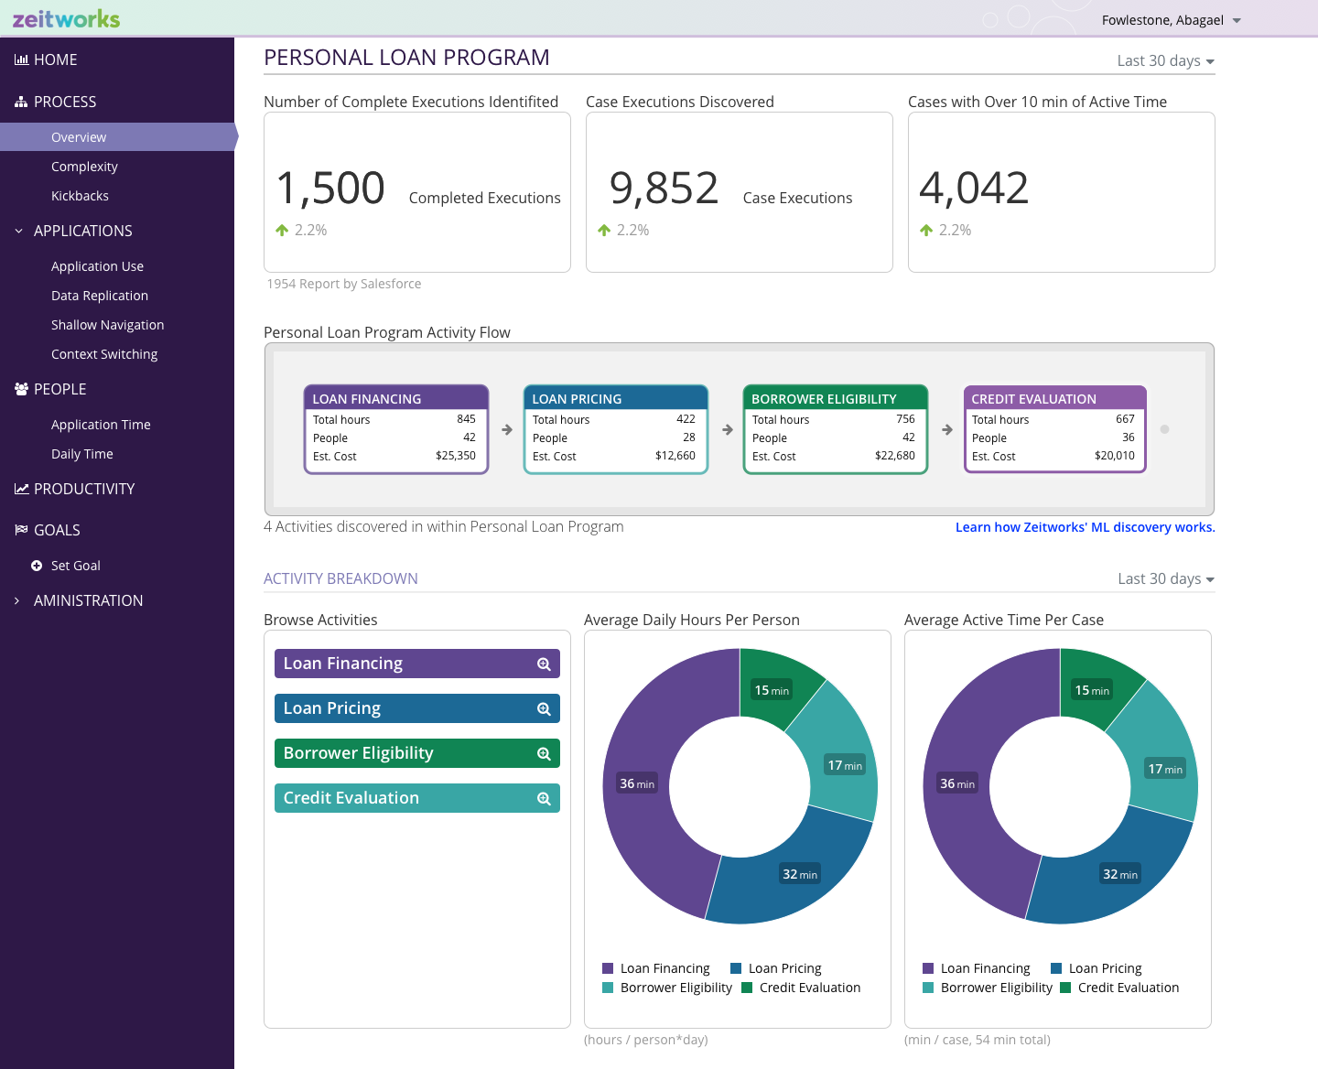Click the plus icon beside Set Goal
Screen dimensions: 1318x1069
(37, 566)
